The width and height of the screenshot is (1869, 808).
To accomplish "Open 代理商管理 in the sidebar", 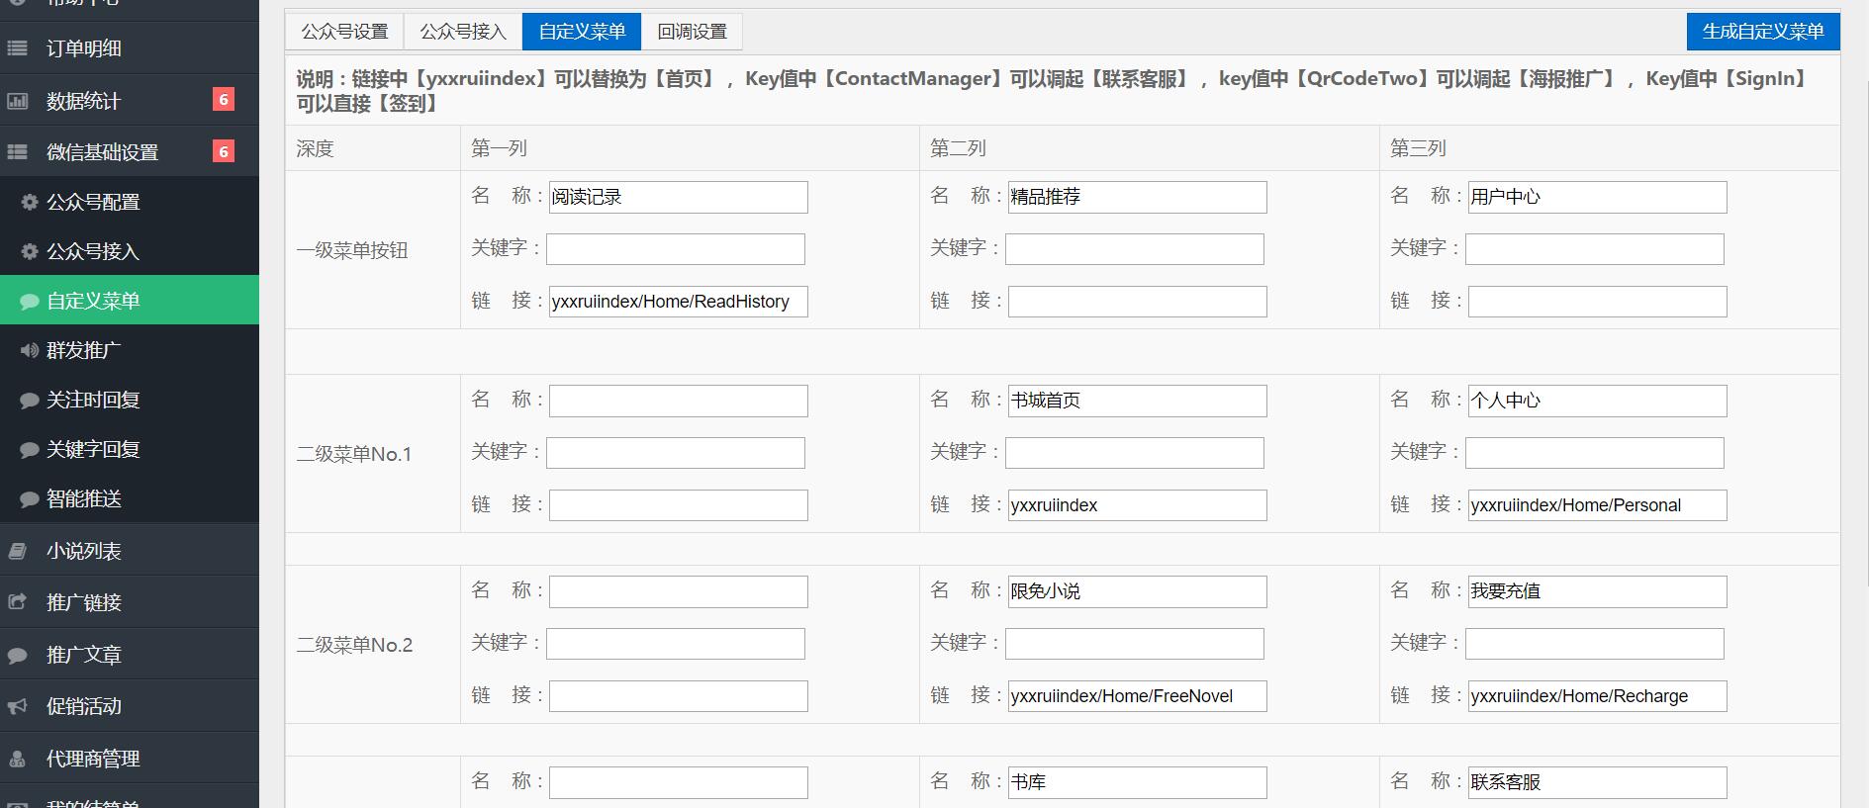I will (x=130, y=759).
